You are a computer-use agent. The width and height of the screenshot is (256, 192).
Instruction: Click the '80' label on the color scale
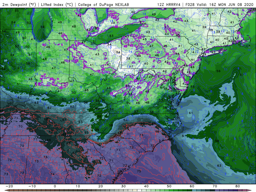coord(238,186)
